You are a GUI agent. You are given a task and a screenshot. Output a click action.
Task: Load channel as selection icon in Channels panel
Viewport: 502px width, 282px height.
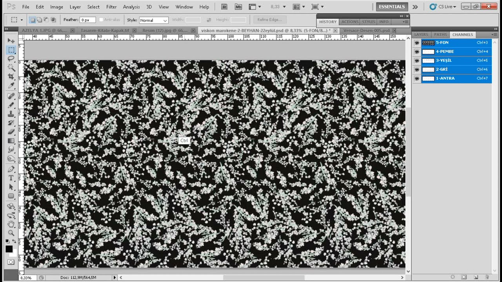click(x=453, y=277)
